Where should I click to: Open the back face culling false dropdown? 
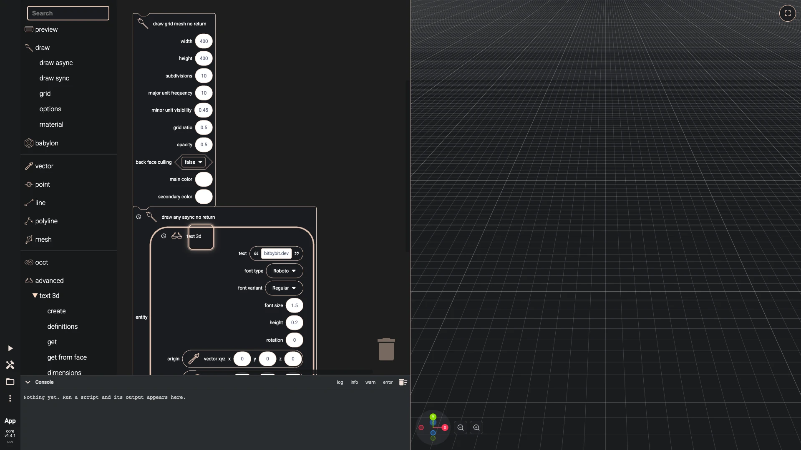pyautogui.click(x=193, y=162)
